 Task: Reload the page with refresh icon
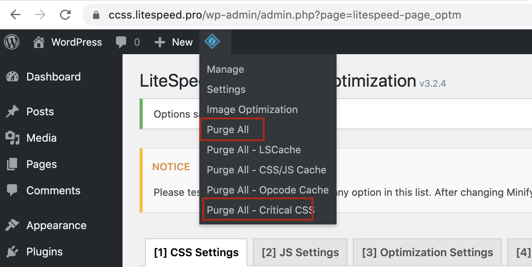[x=66, y=15]
